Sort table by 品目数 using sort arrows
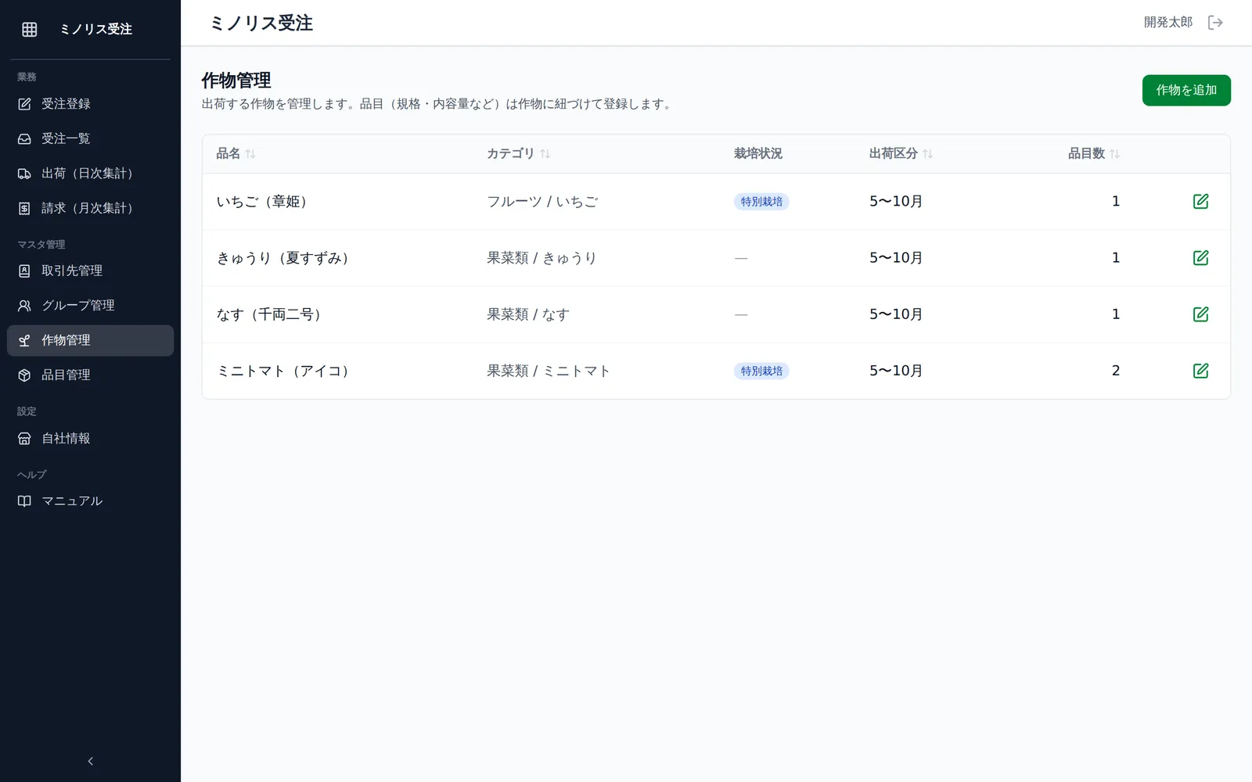The width and height of the screenshot is (1252, 782). click(1115, 154)
